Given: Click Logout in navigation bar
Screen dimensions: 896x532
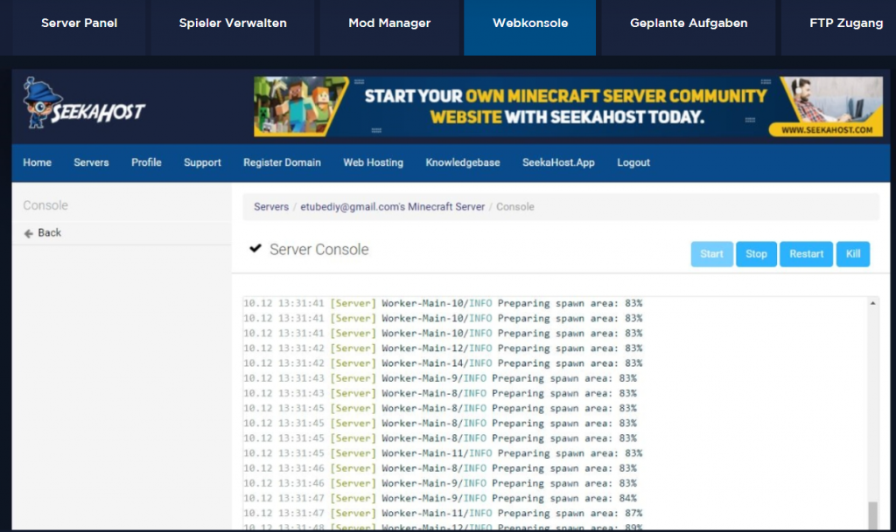Looking at the screenshot, I should [x=633, y=162].
